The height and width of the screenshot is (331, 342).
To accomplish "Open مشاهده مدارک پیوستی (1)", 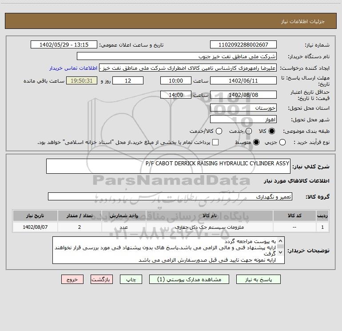I will coord(189,279).
